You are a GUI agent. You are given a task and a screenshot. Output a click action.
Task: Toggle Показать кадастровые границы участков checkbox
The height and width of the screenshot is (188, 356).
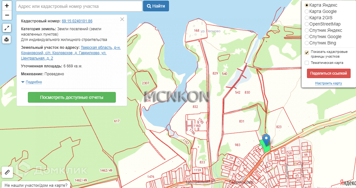pyautogui.click(x=307, y=53)
